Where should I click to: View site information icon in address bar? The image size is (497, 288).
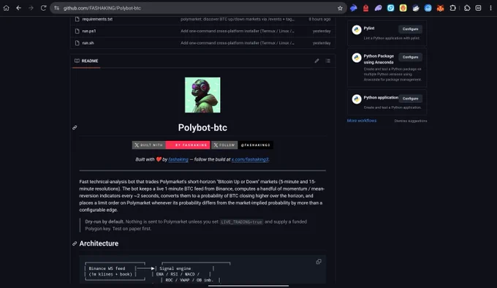click(x=57, y=8)
